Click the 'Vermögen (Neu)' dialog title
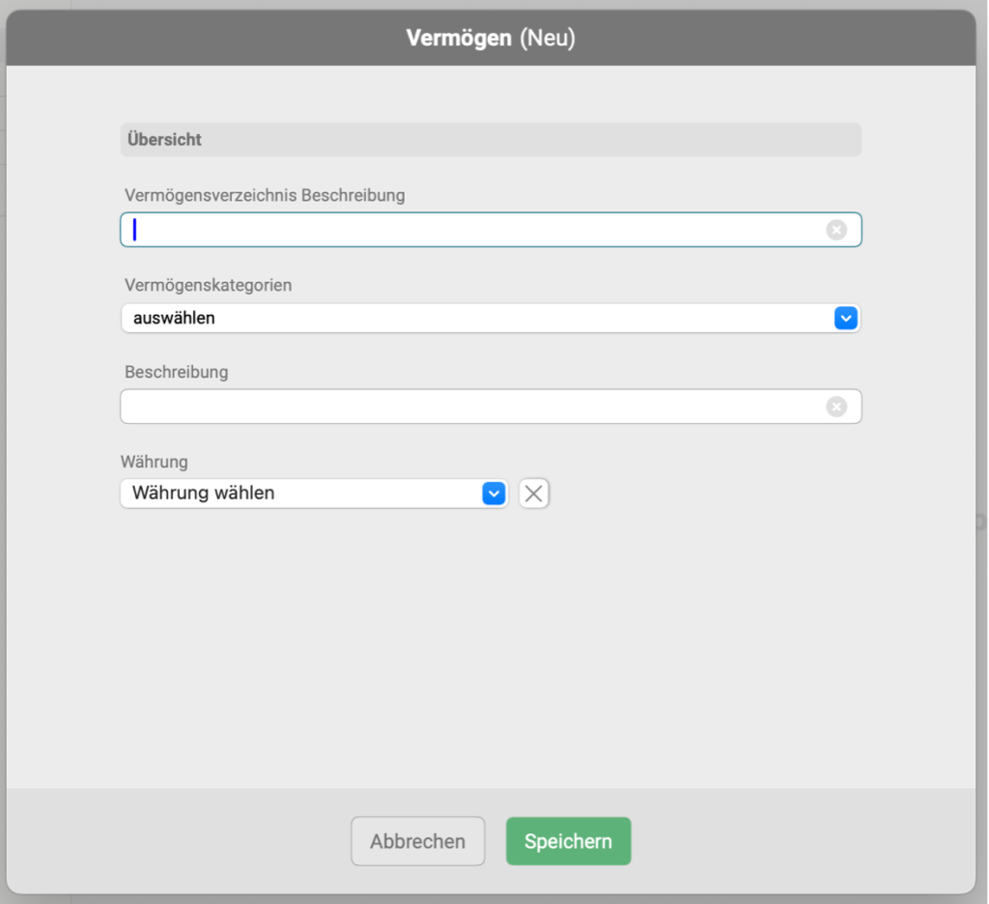989x904 pixels. pos(490,38)
